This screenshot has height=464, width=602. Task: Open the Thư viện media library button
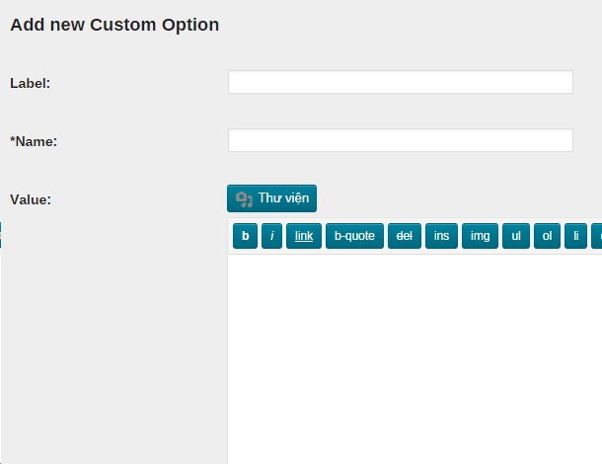coord(271,198)
